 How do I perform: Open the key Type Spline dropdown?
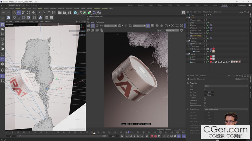226,86
